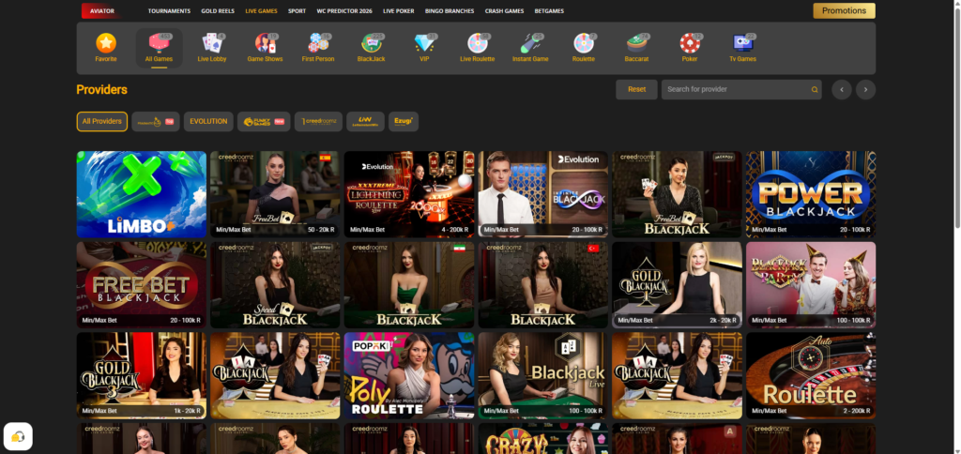961x454 pixels.
Task: Open the Betgames menu item
Action: [549, 11]
